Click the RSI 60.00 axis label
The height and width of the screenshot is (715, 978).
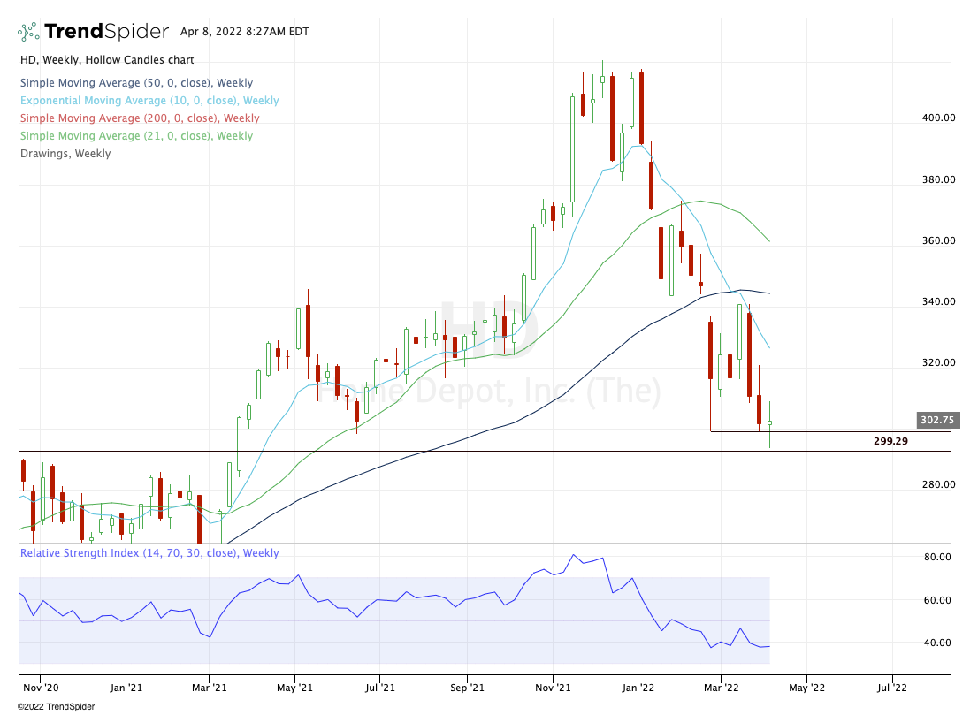937,600
